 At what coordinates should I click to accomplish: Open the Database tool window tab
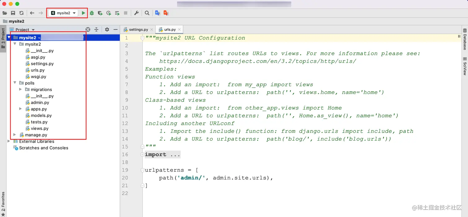tap(465, 39)
